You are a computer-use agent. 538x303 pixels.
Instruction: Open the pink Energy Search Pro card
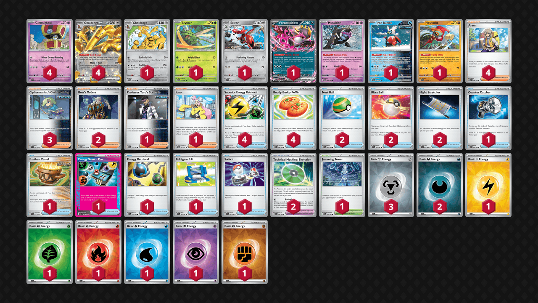[x=98, y=185]
